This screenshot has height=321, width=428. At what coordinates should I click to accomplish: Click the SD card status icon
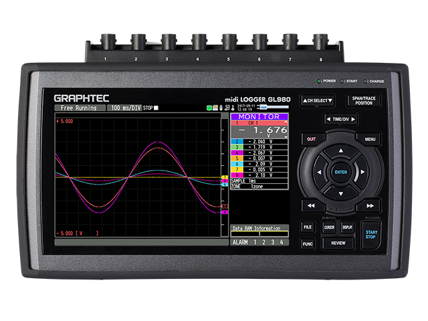tap(215, 108)
